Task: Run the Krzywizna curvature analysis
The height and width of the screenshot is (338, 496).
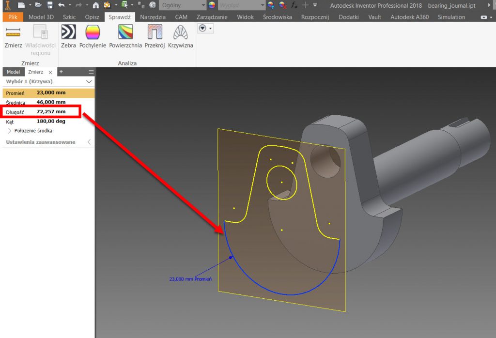Action: (x=180, y=37)
